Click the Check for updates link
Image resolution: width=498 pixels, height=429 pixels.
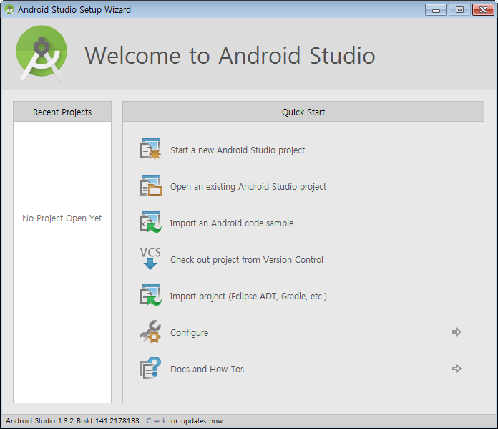tap(156, 420)
